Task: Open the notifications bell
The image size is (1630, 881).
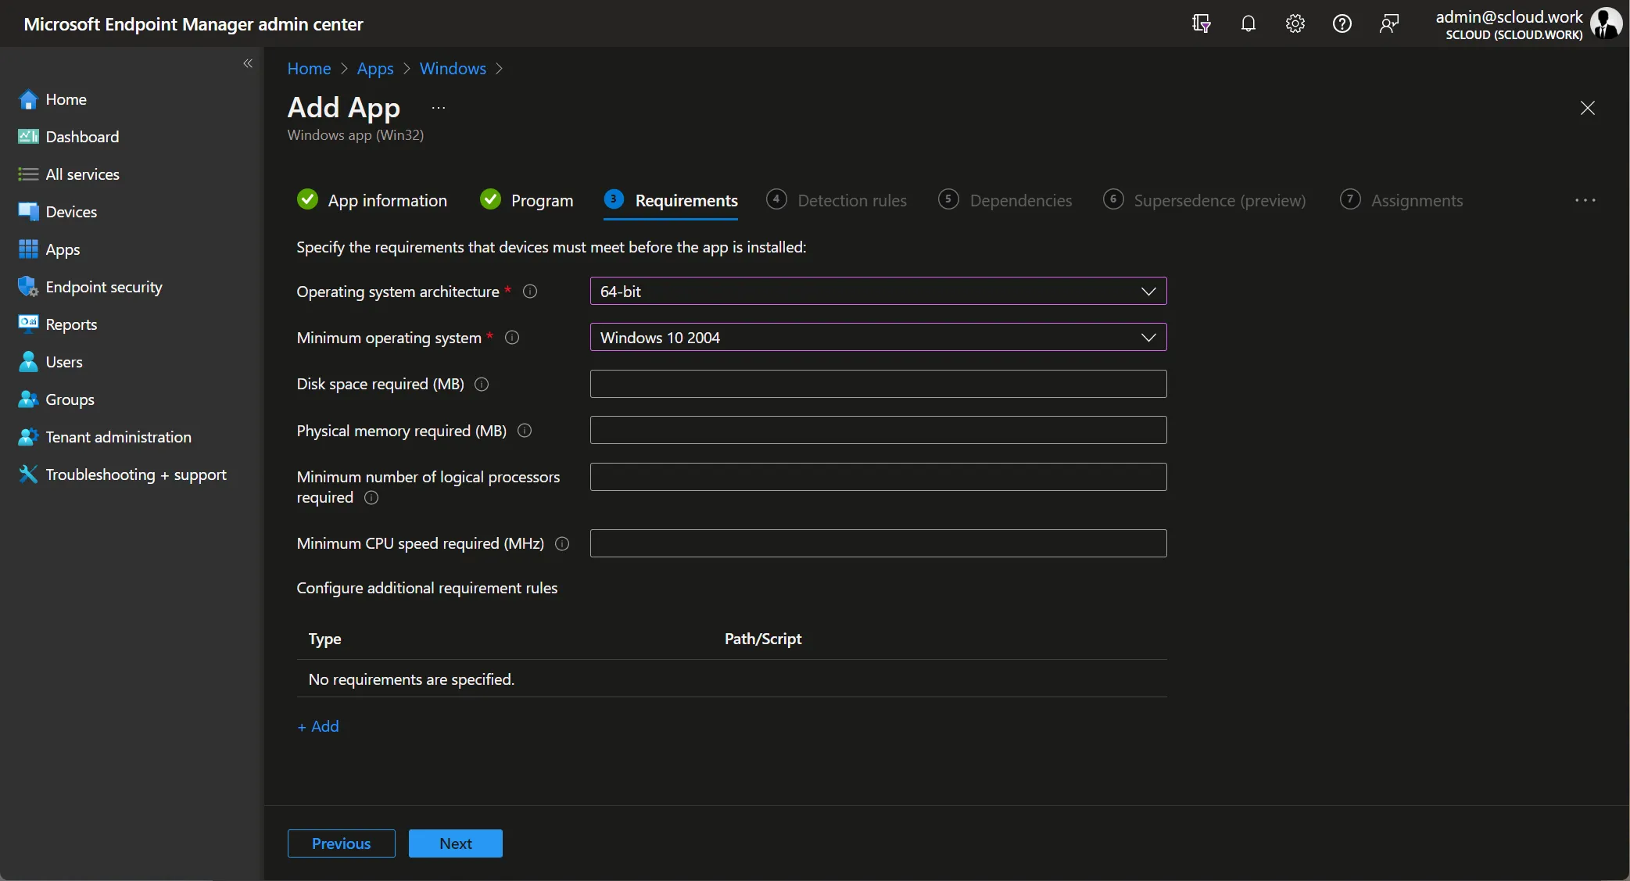Action: tap(1248, 23)
